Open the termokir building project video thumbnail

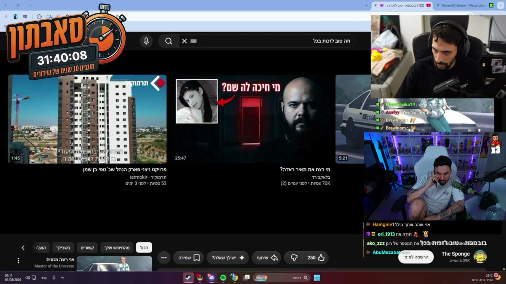click(87, 119)
